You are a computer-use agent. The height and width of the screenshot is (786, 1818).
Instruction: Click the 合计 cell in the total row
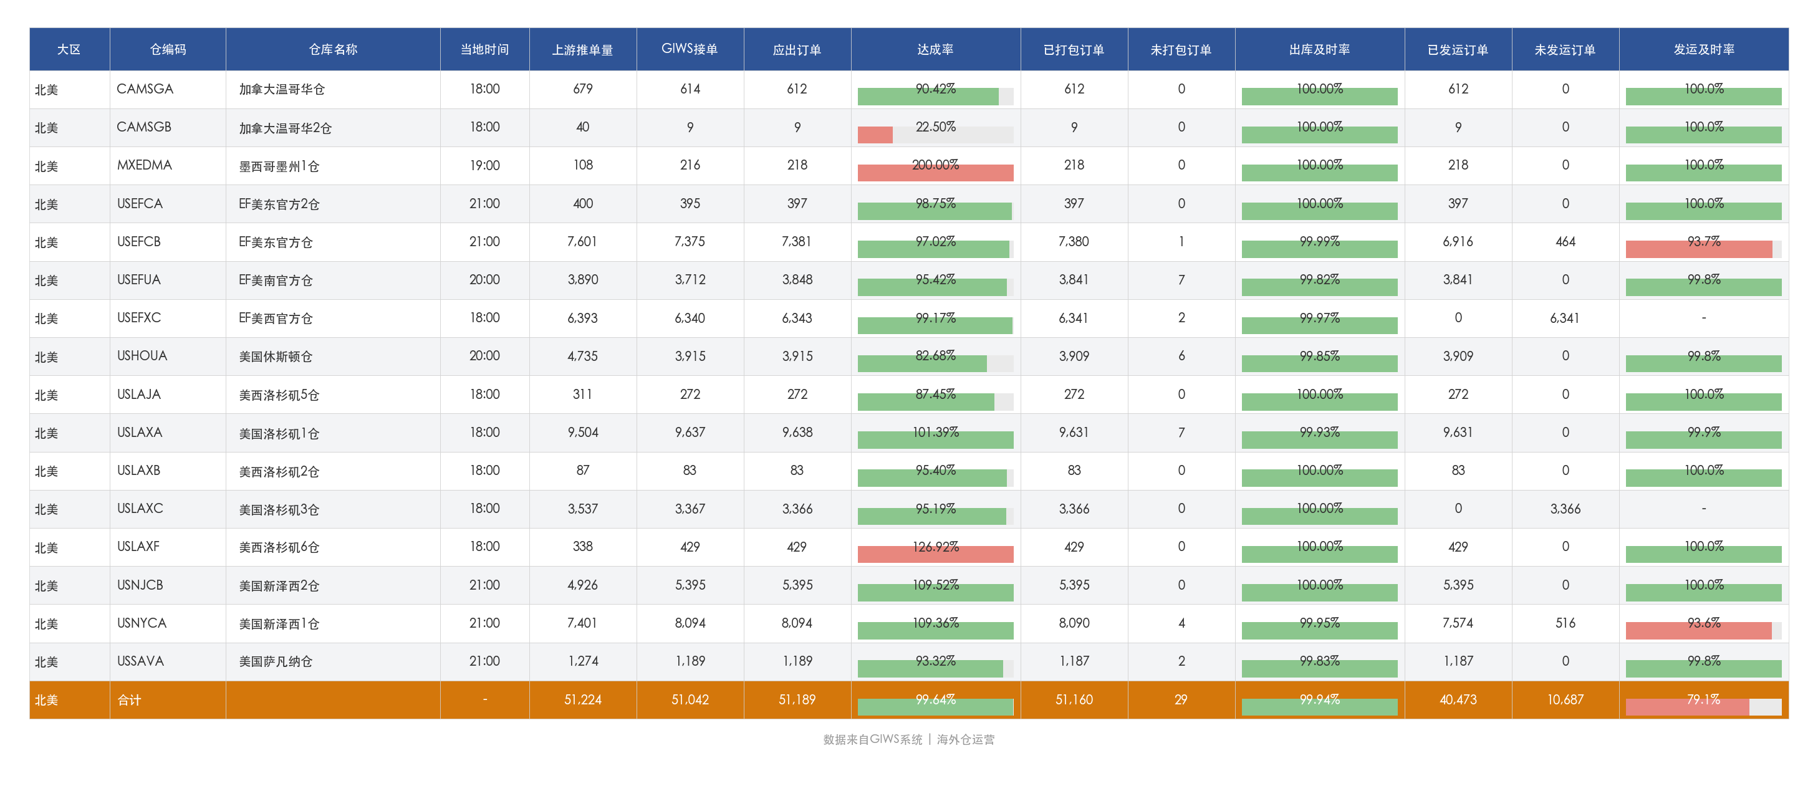pos(168,700)
